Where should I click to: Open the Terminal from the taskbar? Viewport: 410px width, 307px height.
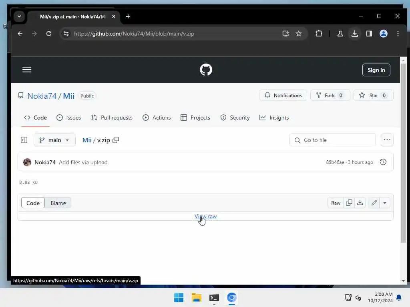[x=214, y=297]
